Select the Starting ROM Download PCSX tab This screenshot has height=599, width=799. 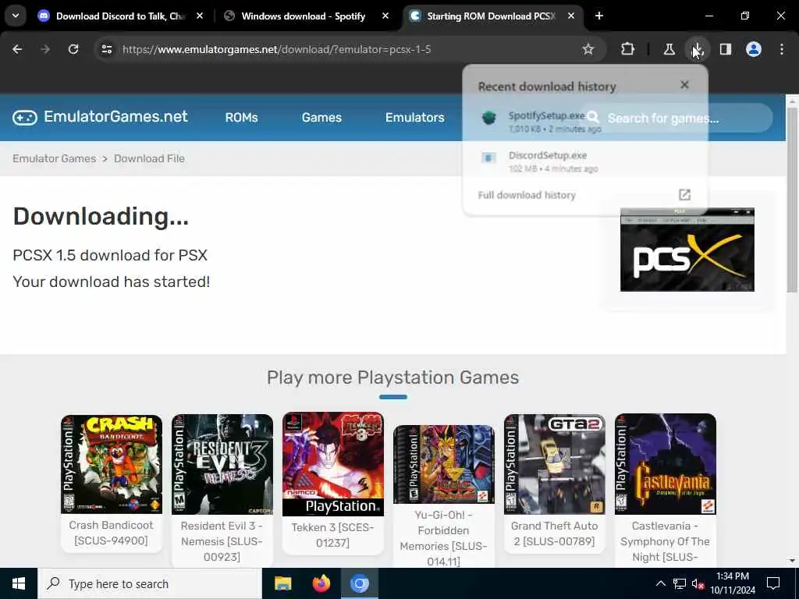point(492,16)
